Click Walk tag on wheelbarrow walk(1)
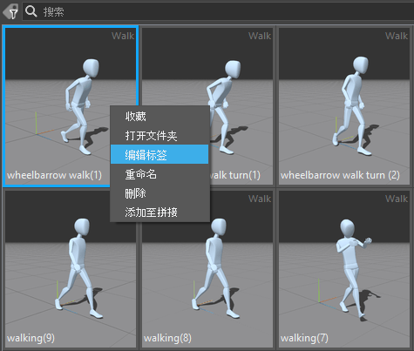 click(x=123, y=36)
